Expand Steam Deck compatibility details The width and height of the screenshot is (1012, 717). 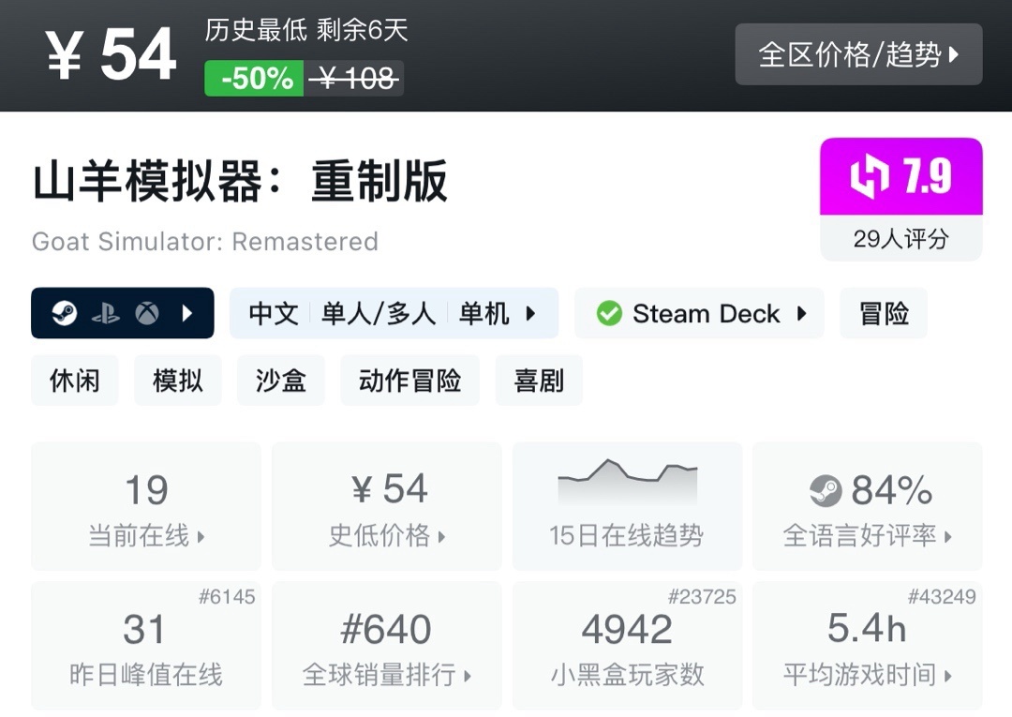point(802,313)
